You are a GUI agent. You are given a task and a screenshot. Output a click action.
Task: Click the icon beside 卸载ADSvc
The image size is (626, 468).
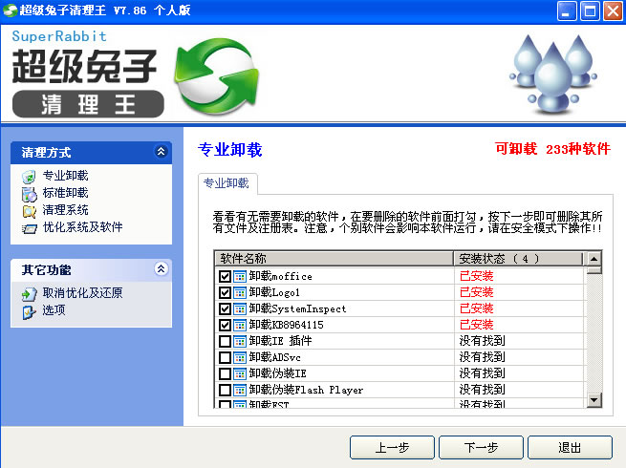(x=240, y=357)
